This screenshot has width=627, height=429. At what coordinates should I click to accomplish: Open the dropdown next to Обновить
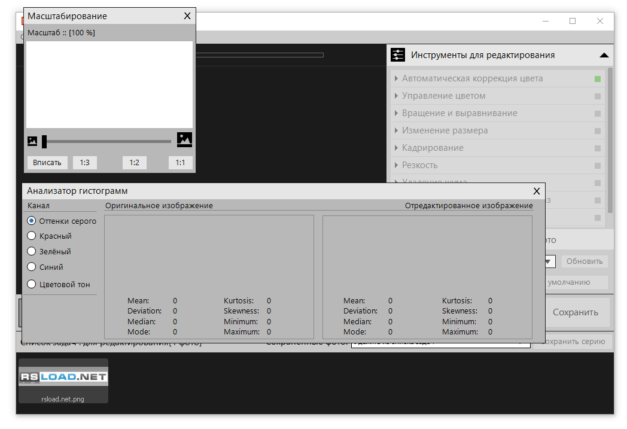pyautogui.click(x=550, y=261)
